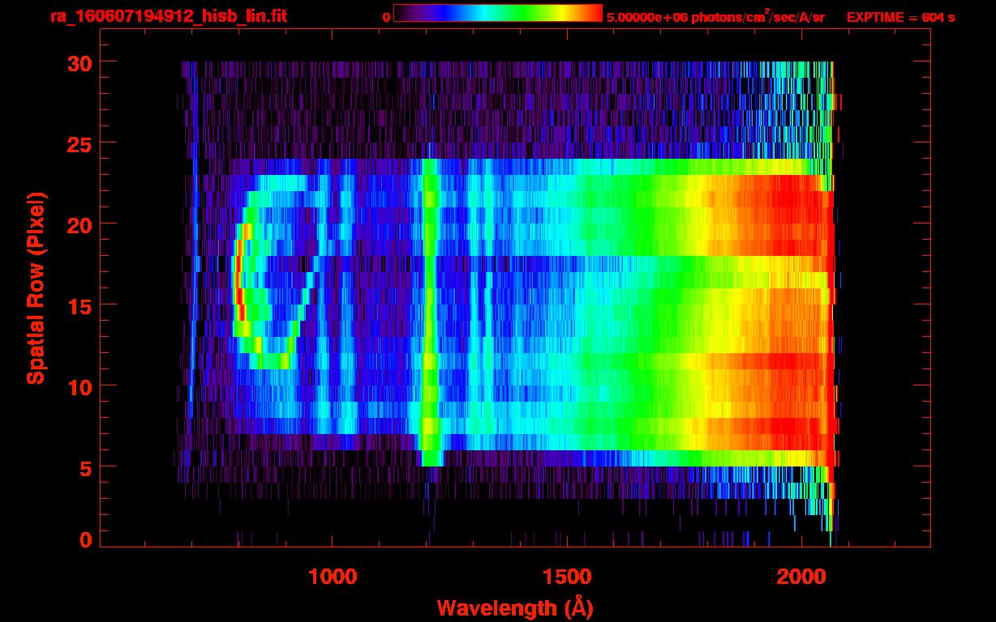The width and height of the screenshot is (996, 622).
Task: Click the 1000 tick label on wavelength axis
Action: [x=333, y=577]
